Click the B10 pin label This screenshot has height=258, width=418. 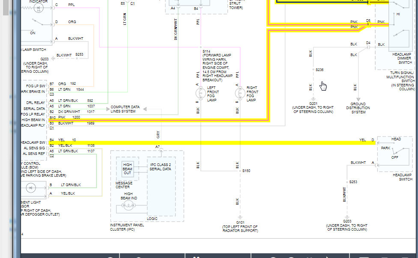(x=53, y=117)
